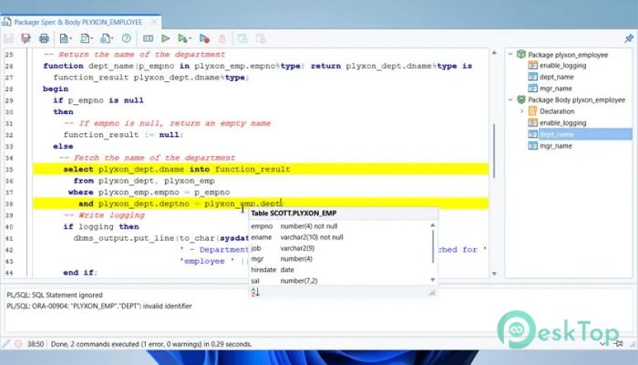The image size is (638, 365).
Task: Click the pin icon at the status bar's right end
Action: 619,344
